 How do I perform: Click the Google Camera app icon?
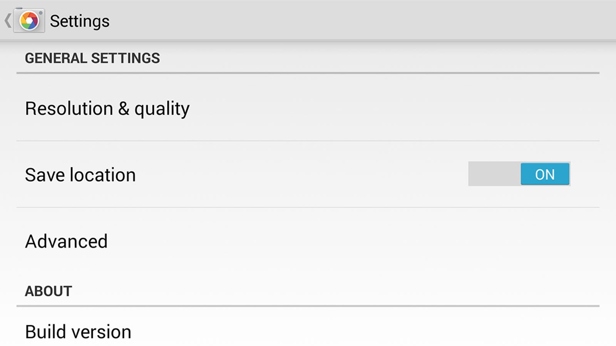[29, 20]
